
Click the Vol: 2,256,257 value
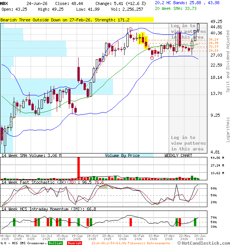click(127, 9)
